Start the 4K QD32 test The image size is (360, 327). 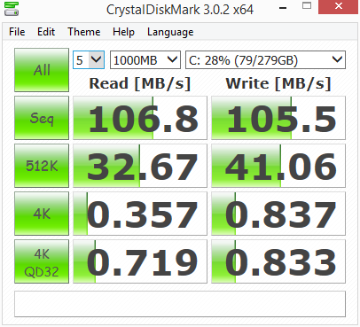pos(42,261)
